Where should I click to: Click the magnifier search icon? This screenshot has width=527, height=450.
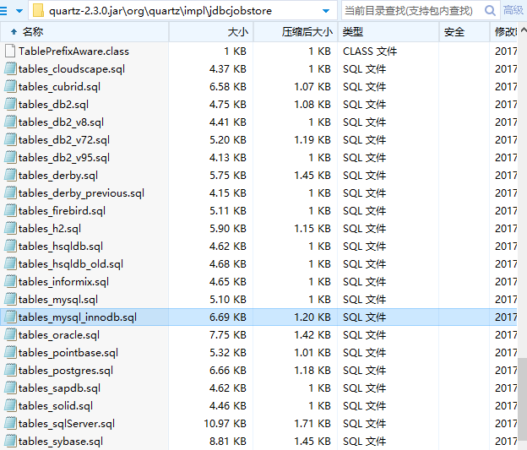point(490,11)
